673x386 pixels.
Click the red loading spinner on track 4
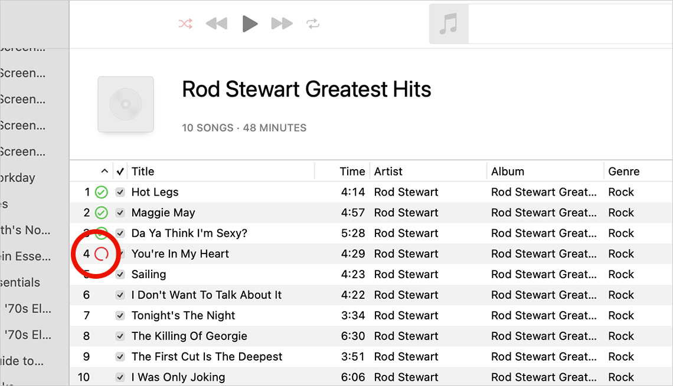[102, 254]
